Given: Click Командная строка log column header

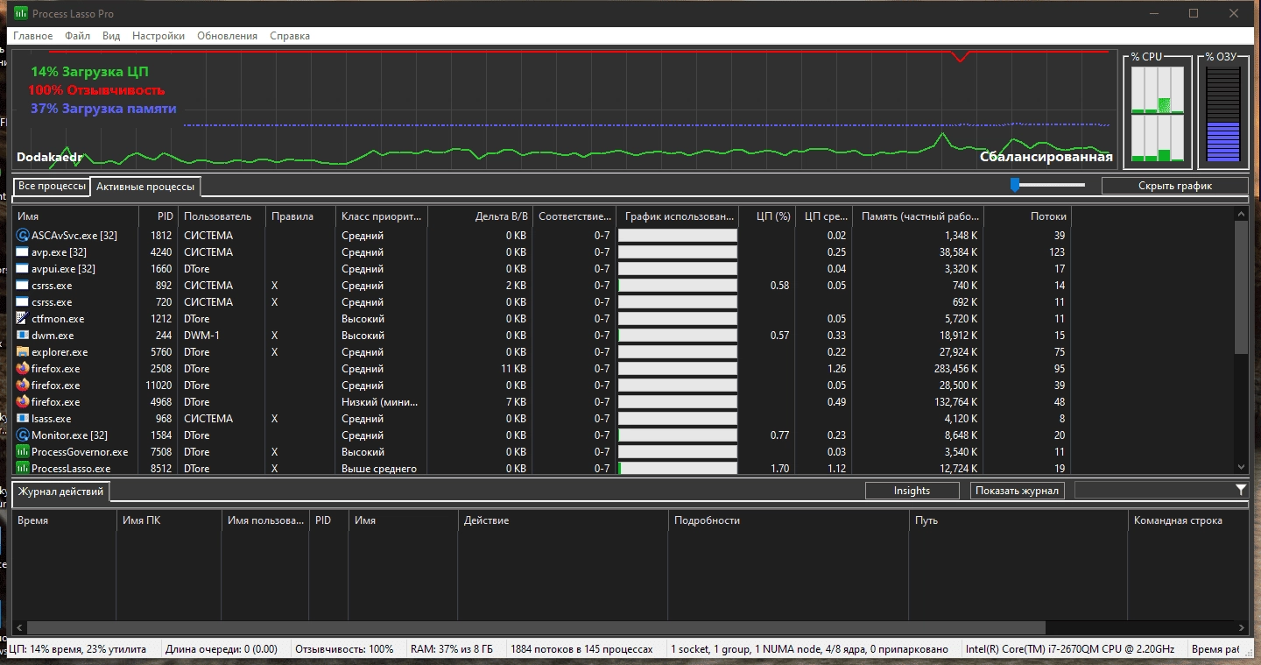Looking at the screenshot, I should (1188, 520).
